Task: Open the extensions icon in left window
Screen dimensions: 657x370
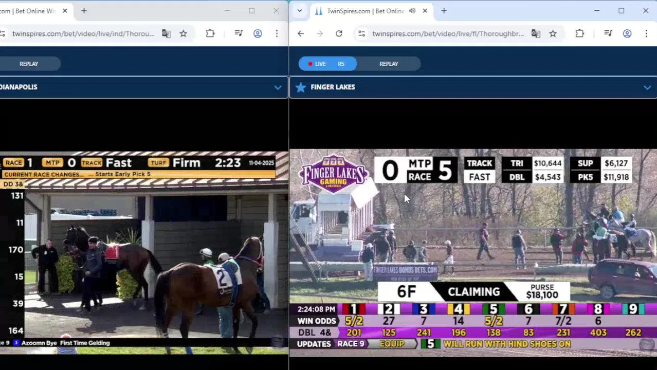Action: (x=210, y=33)
